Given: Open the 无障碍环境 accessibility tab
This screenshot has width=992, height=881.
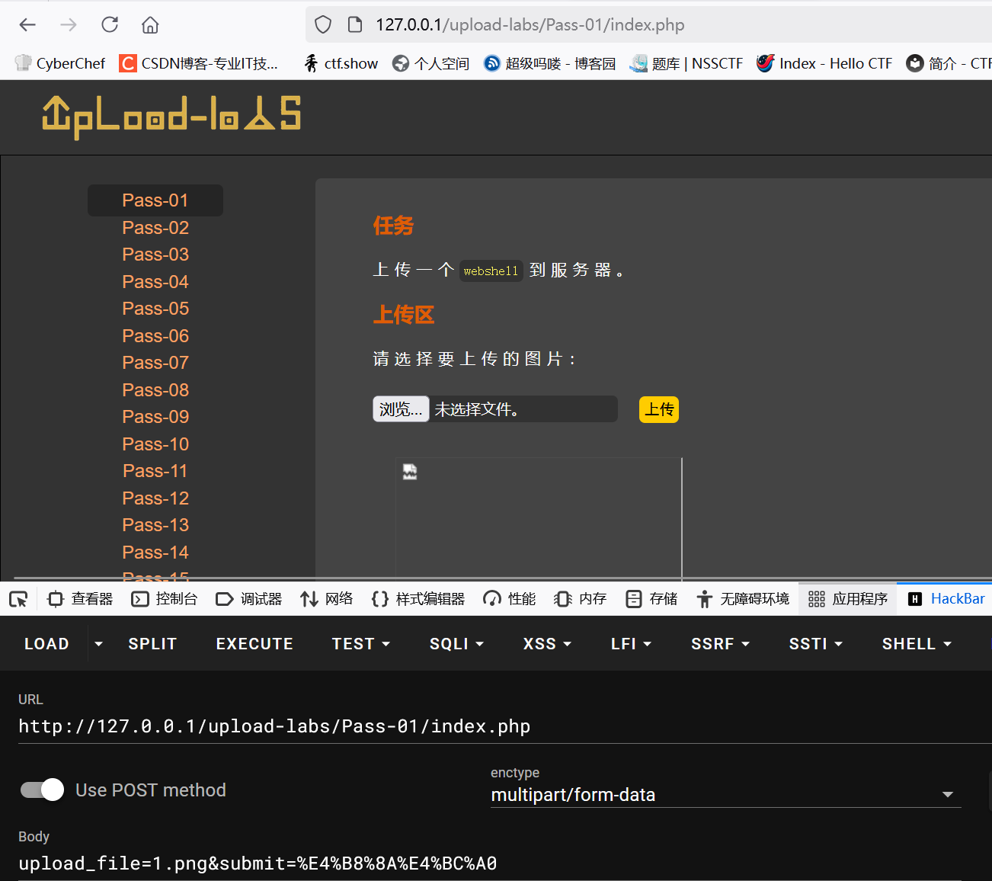Looking at the screenshot, I should [x=743, y=599].
